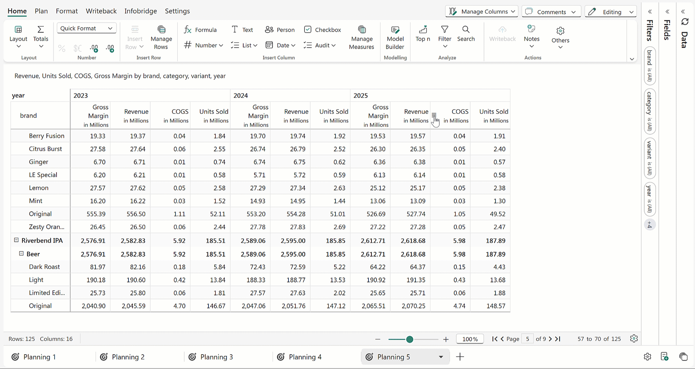Collapse the Riverbend IPA row

click(x=16, y=240)
